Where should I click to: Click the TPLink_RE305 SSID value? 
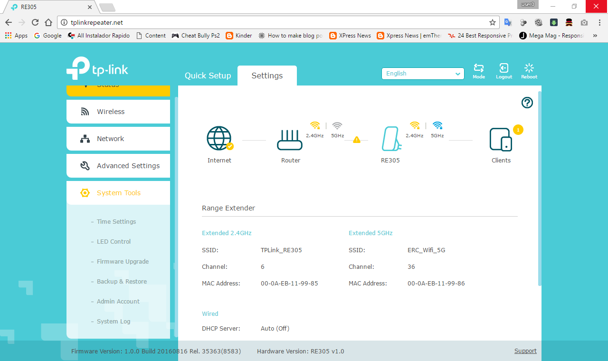pyautogui.click(x=281, y=250)
